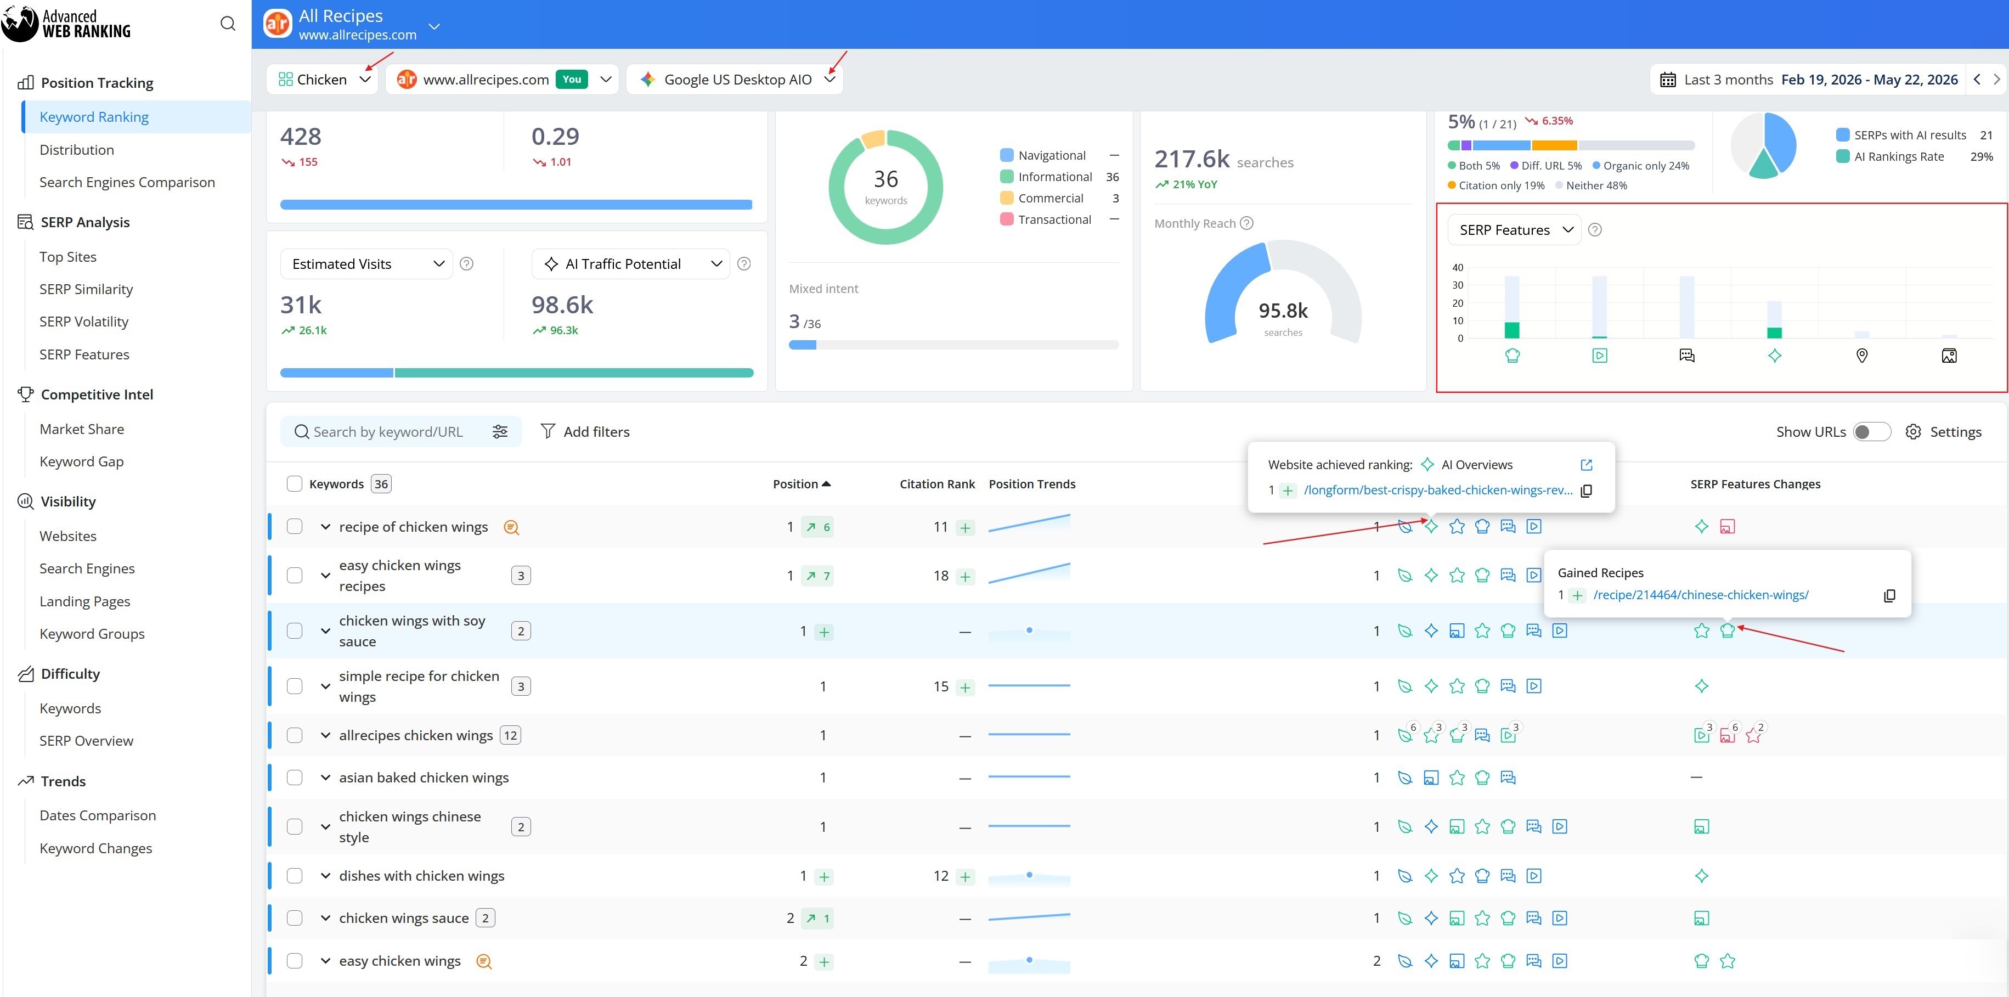The image size is (2009, 997).
Task: Open SERP Volatility in sidebar
Action: (83, 322)
